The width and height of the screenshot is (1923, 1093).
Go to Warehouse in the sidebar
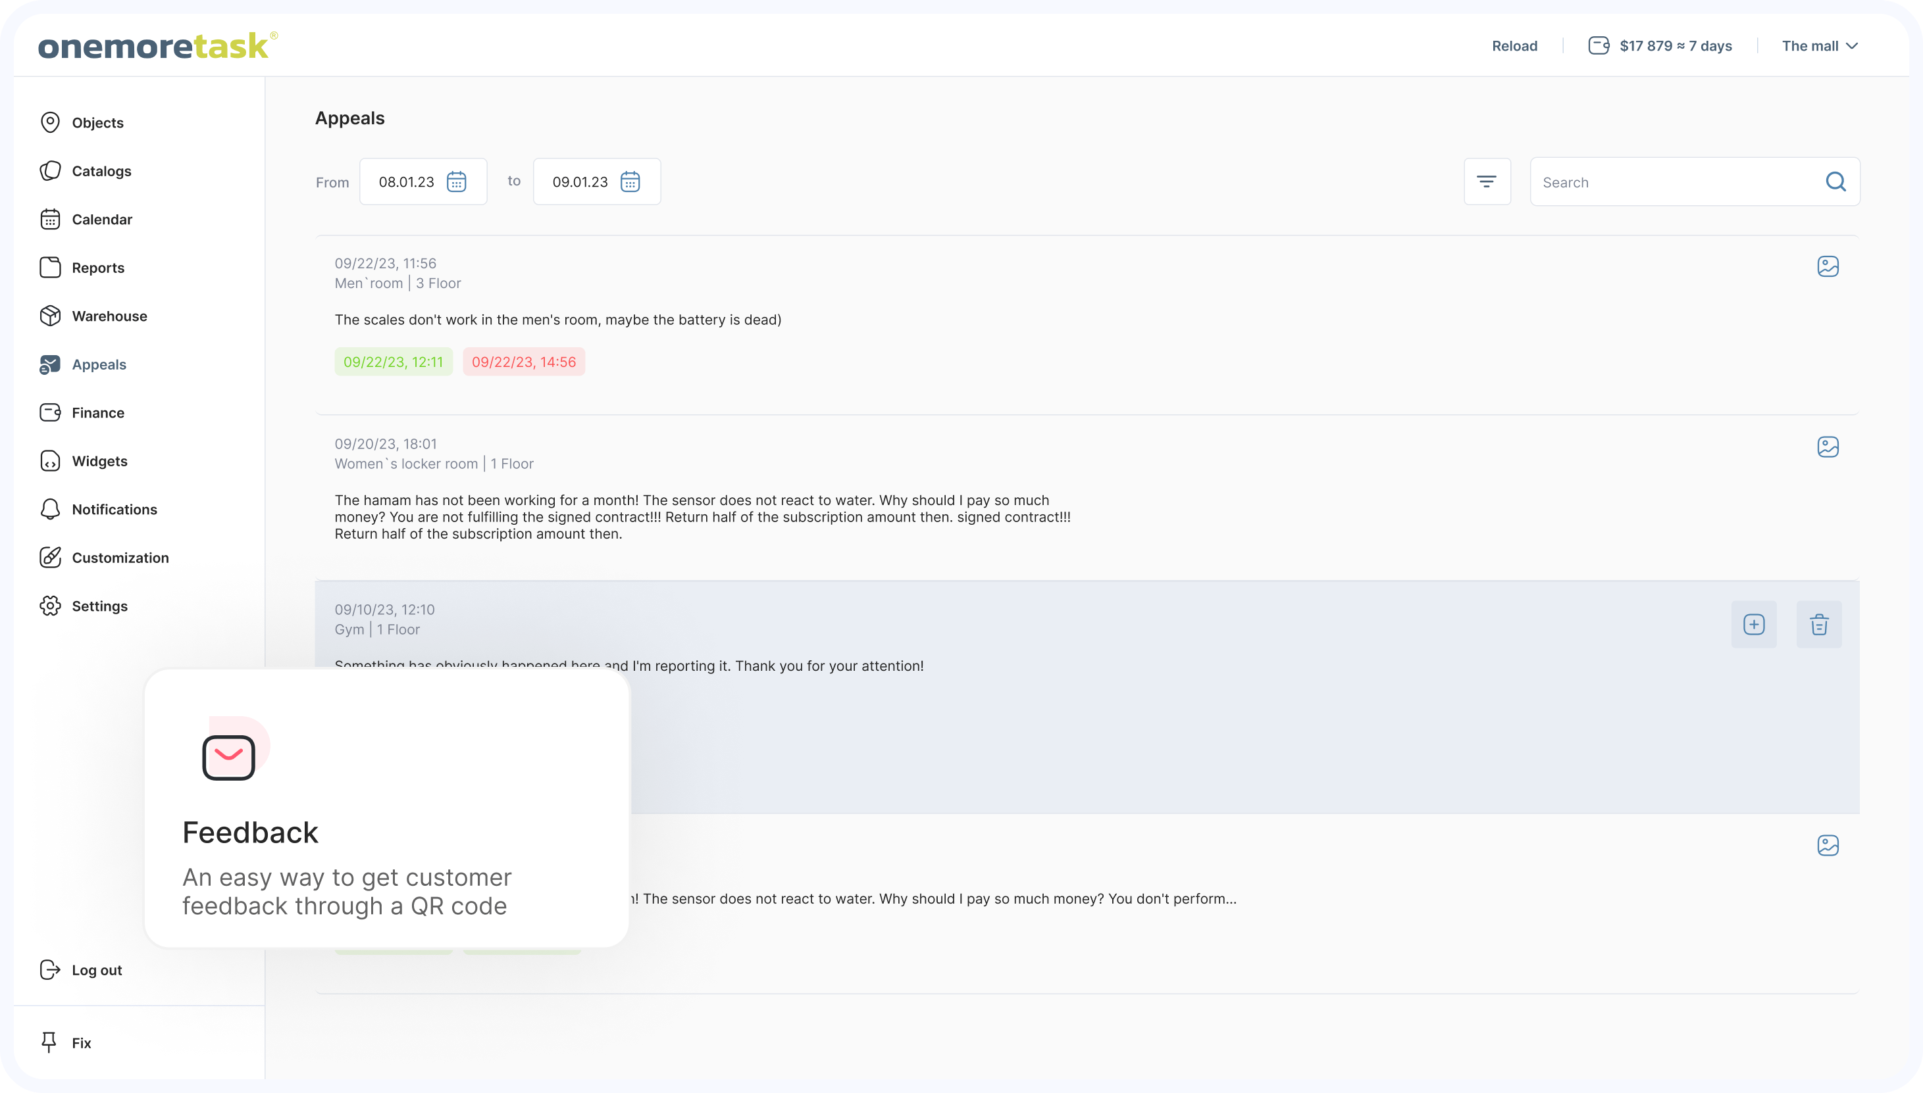[x=109, y=316]
